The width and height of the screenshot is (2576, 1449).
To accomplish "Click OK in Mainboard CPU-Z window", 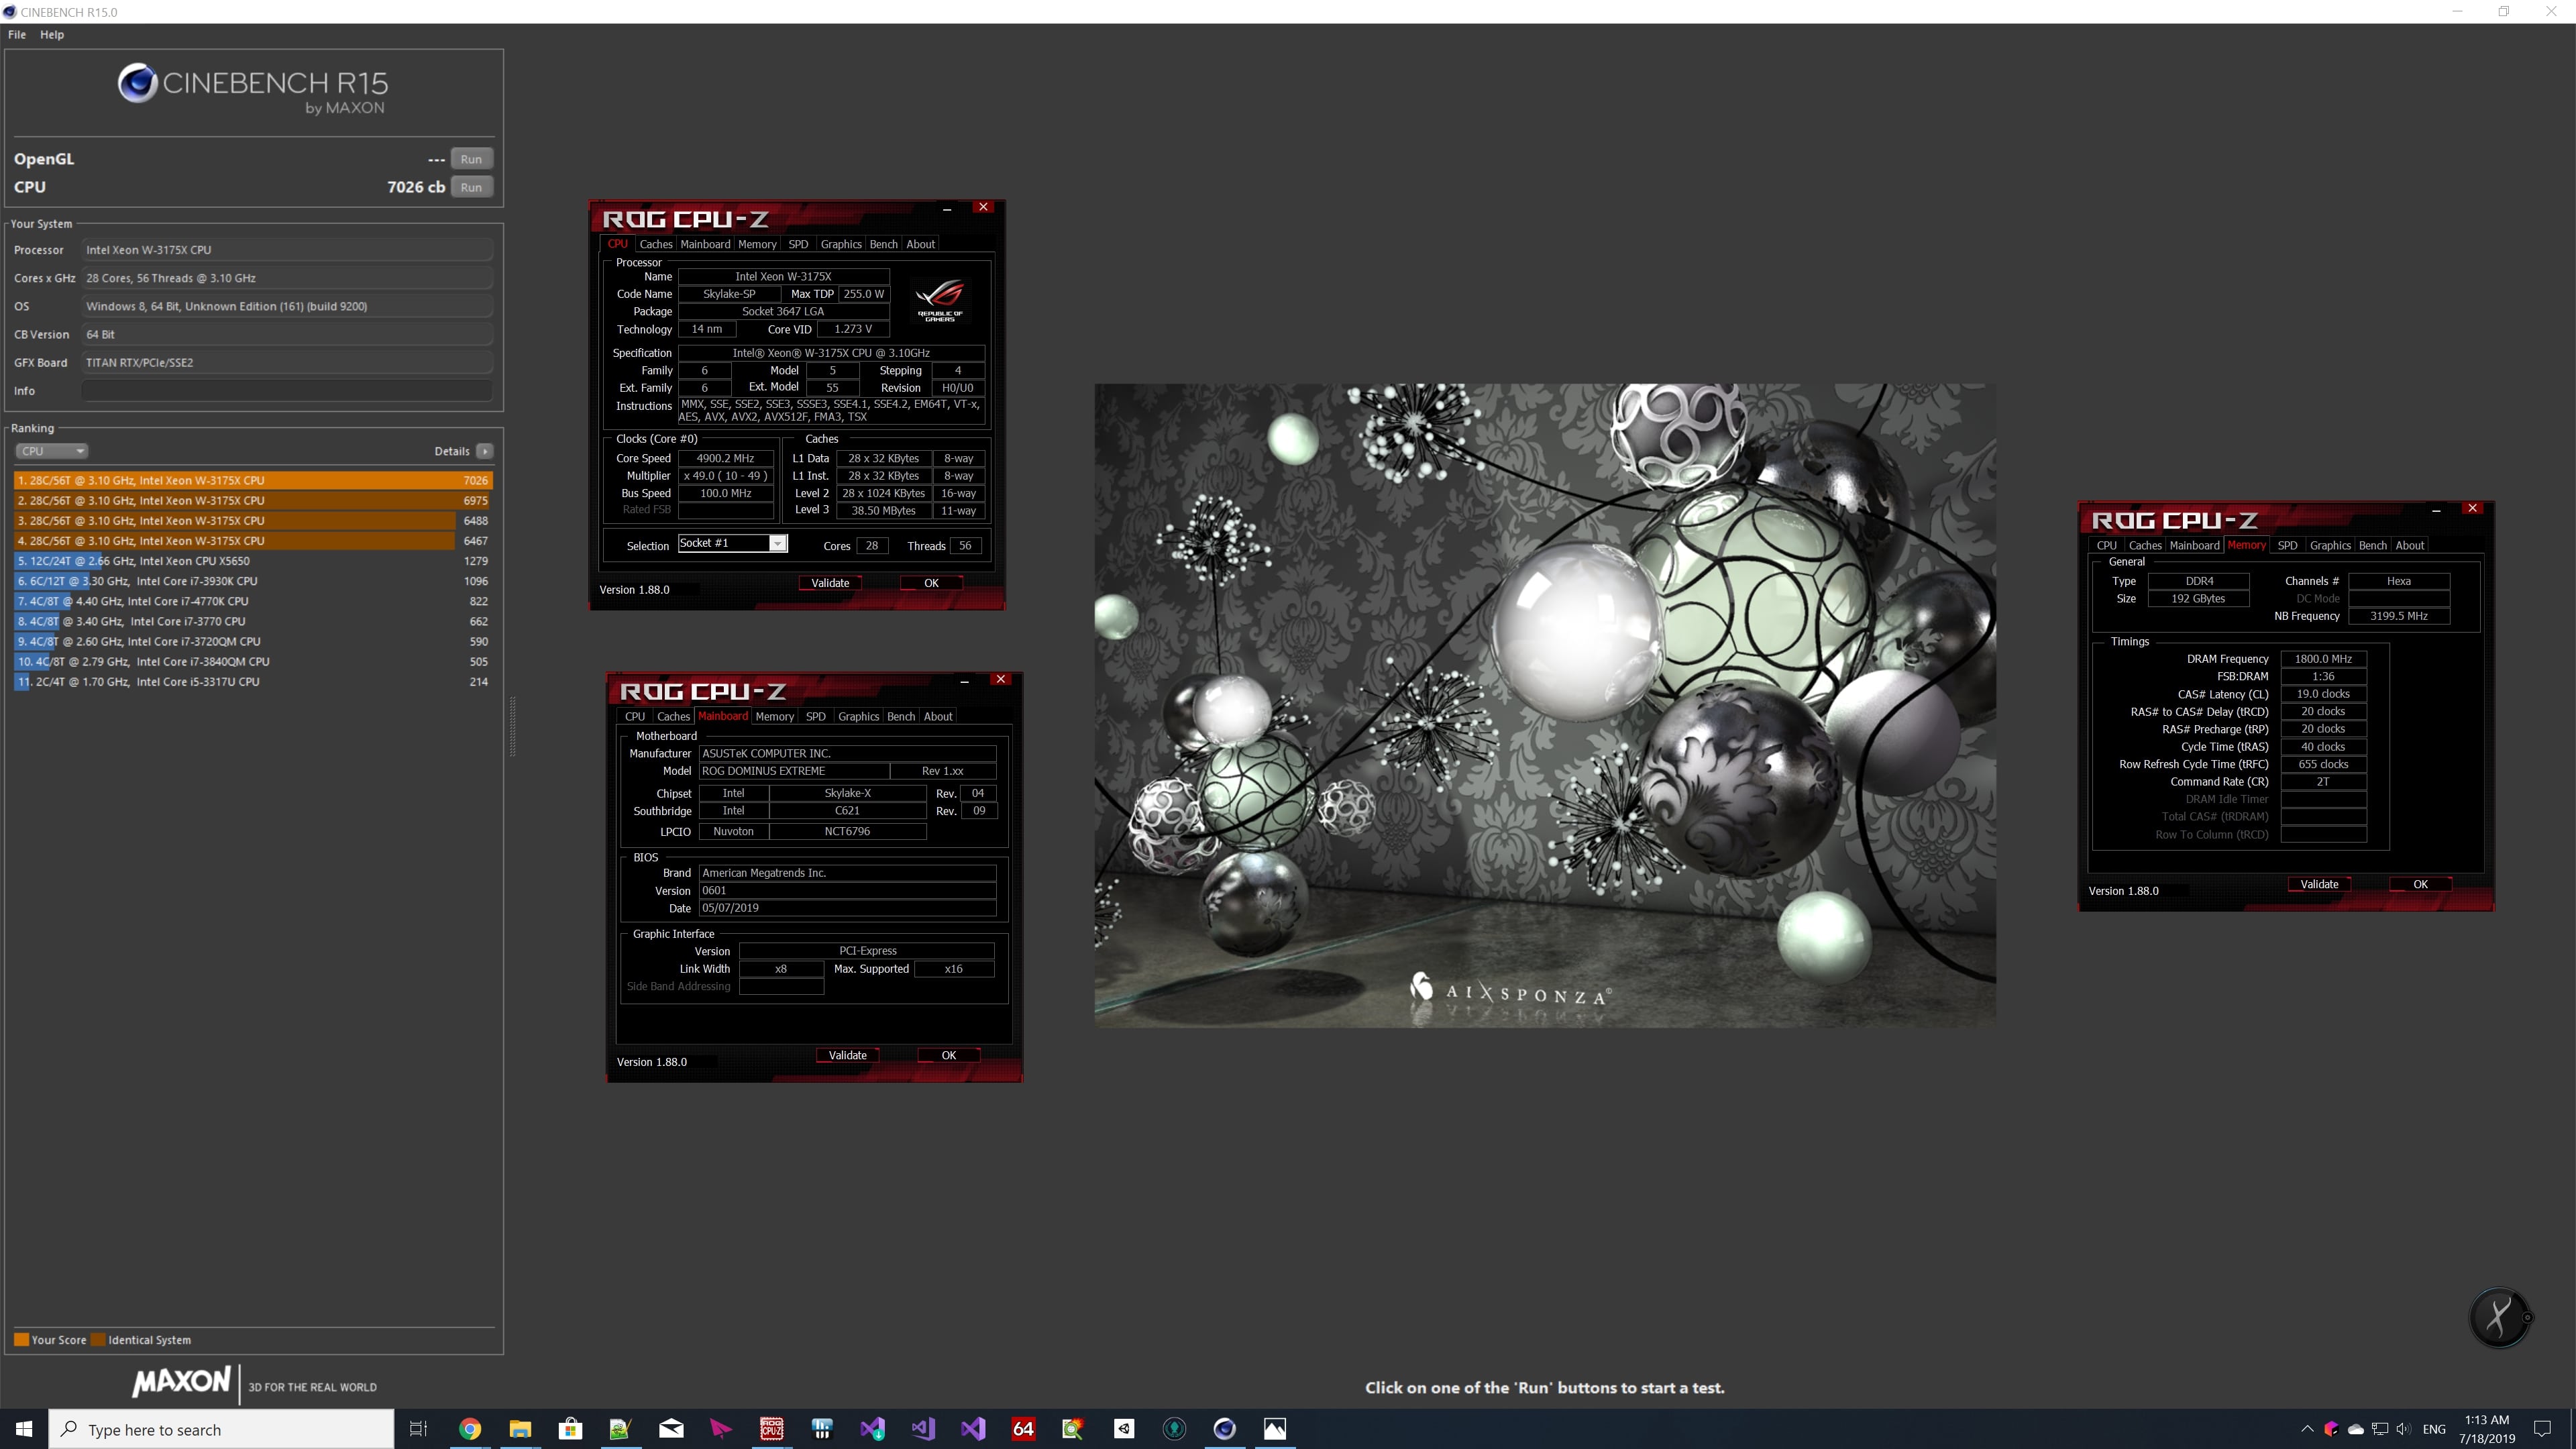I will point(949,1055).
